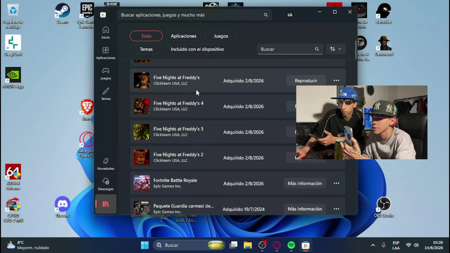Image resolution: width=450 pixels, height=253 pixels.
Task: Go to Inicio in the Store sidebar
Action: point(105,33)
